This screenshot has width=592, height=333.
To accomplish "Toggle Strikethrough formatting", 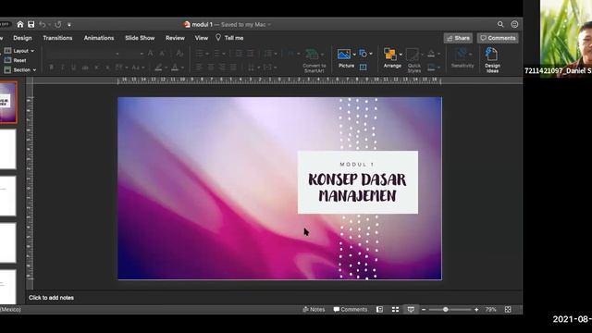I will 85,68.
